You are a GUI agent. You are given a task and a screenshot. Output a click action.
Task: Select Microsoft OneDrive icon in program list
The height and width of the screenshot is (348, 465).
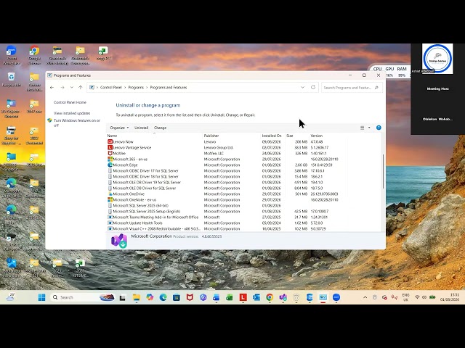pyautogui.click(x=110, y=194)
